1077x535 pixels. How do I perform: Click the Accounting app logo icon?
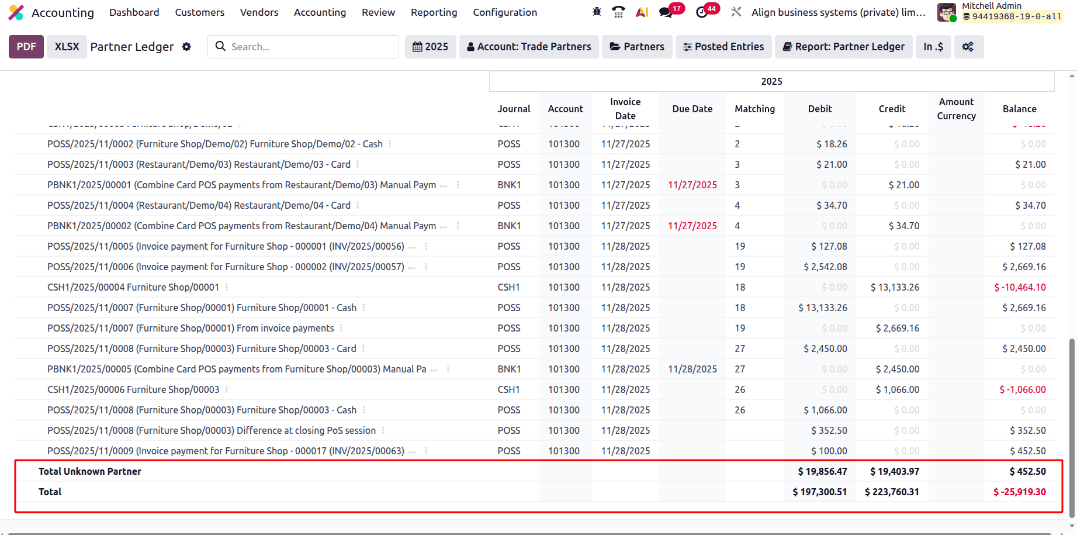[16, 12]
